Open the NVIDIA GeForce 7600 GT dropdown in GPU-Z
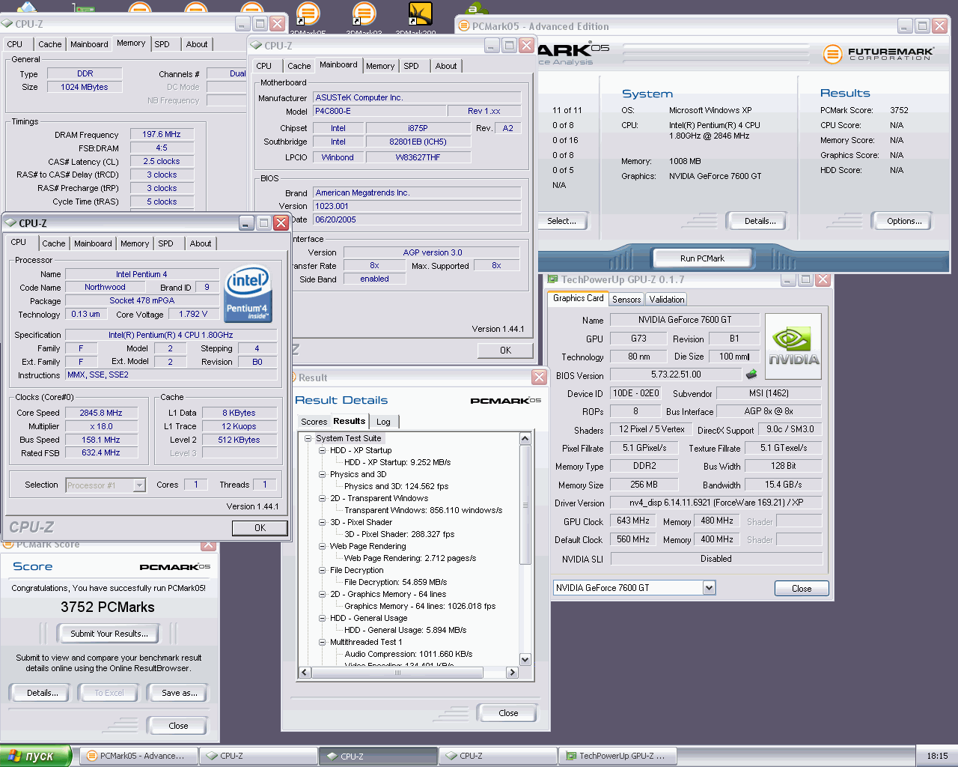The image size is (958, 767). pyautogui.click(x=709, y=588)
